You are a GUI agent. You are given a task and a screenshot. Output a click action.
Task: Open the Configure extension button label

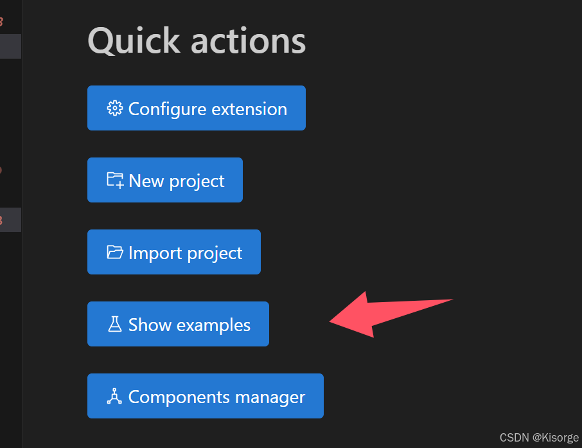[207, 109]
